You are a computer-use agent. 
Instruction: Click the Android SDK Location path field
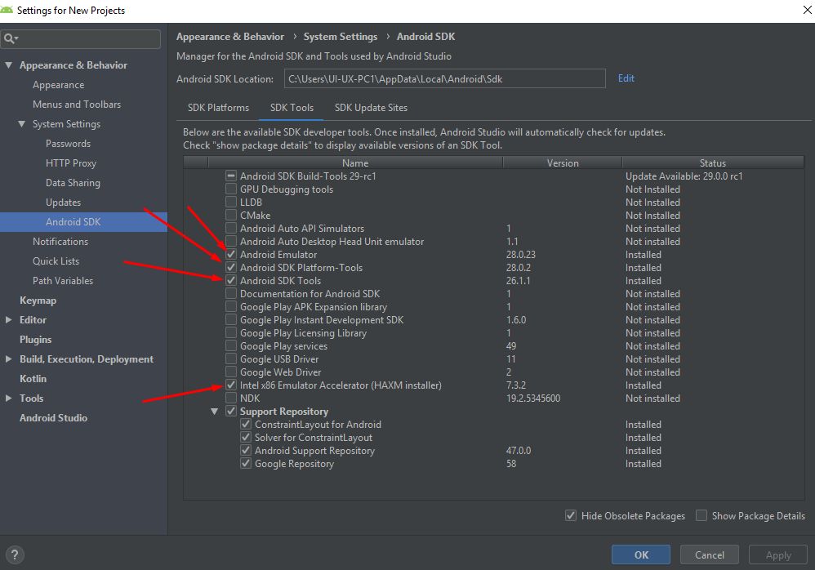pyautogui.click(x=445, y=78)
